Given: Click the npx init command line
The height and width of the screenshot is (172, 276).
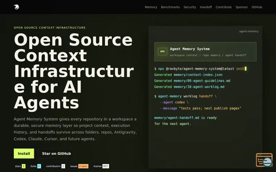Looking at the screenshot, I should [200, 68].
